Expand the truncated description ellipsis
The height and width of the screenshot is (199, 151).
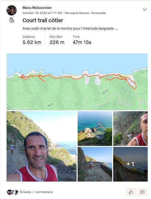pyautogui.click(x=116, y=28)
